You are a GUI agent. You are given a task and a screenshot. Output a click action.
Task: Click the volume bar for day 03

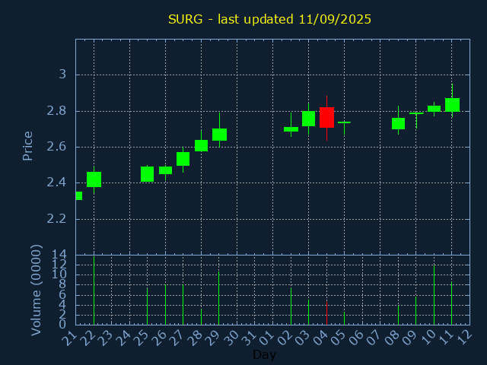point(308,313)
